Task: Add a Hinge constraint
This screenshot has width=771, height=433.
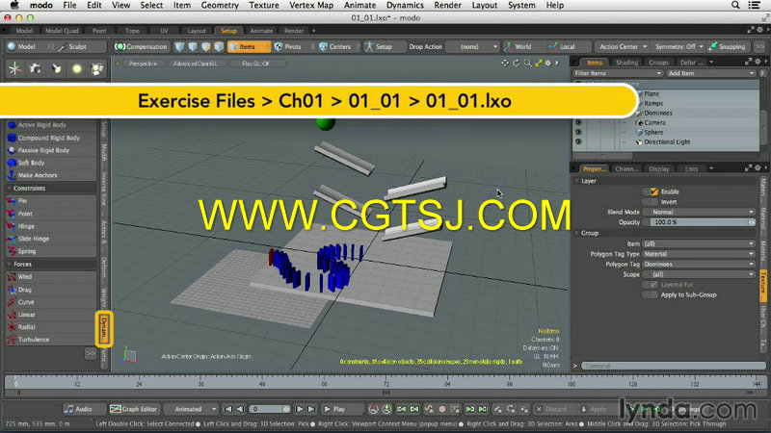Action: (x=51, y=226)
